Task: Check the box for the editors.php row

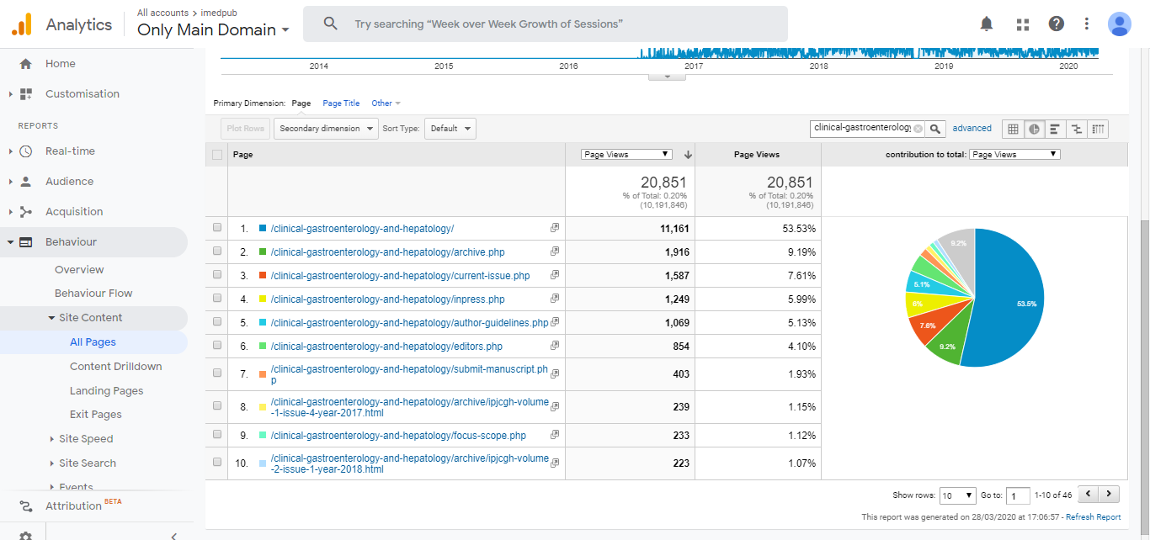Action: pyautogui.click(x=217, y=346)
